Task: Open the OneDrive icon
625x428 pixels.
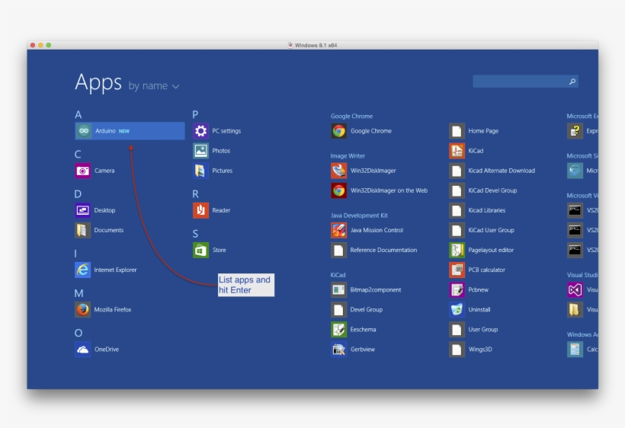Action: click(x=83, y=350)
